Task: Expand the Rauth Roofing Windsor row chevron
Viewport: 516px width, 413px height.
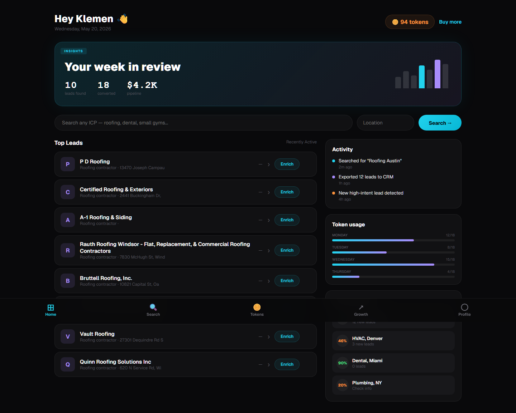Action: [269, 251]
